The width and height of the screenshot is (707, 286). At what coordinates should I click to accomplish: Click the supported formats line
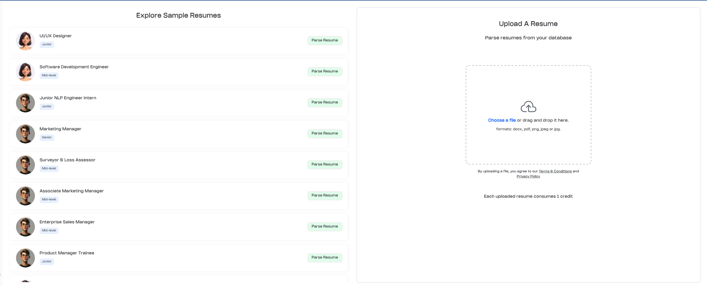click(x=528, y=129)
